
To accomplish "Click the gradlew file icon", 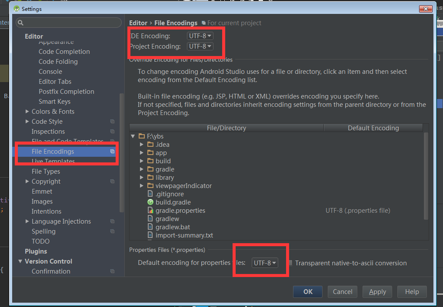I will 150,219.
